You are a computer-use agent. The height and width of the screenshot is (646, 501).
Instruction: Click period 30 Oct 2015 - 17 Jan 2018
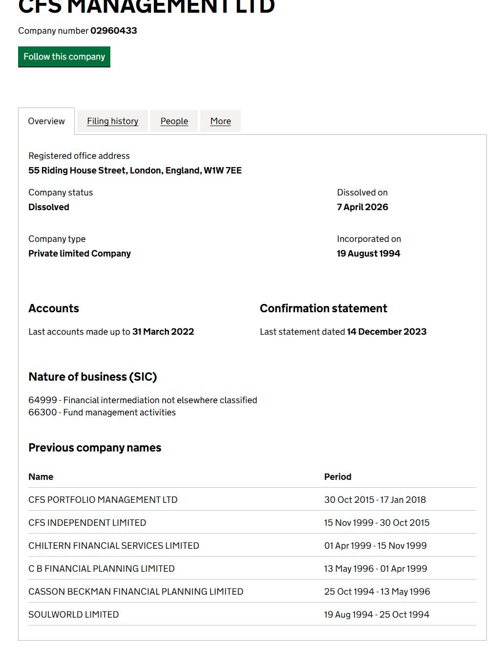coord(375,500)
